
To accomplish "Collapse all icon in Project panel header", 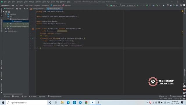I will pos(20,9).
